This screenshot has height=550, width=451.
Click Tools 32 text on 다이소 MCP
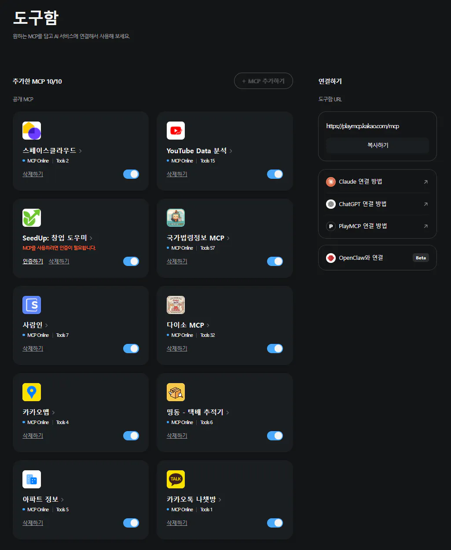208,335
